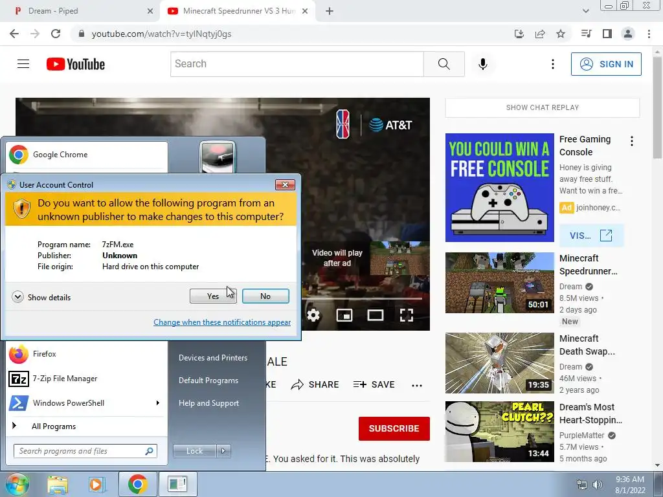Open Chrome media controls icon
Viewport: 663px width, 497px height.
pos(586,34)
